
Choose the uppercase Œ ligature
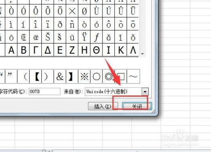23,37
